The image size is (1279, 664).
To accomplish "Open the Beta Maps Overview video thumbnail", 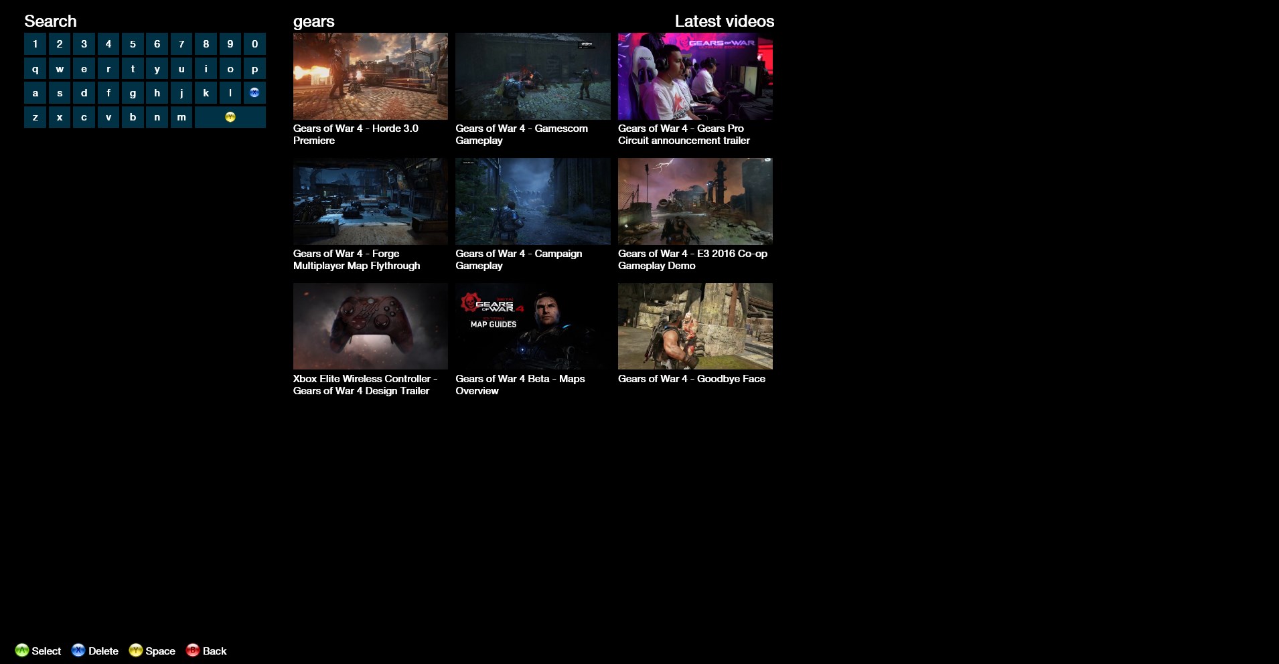I will coord(533,326).
